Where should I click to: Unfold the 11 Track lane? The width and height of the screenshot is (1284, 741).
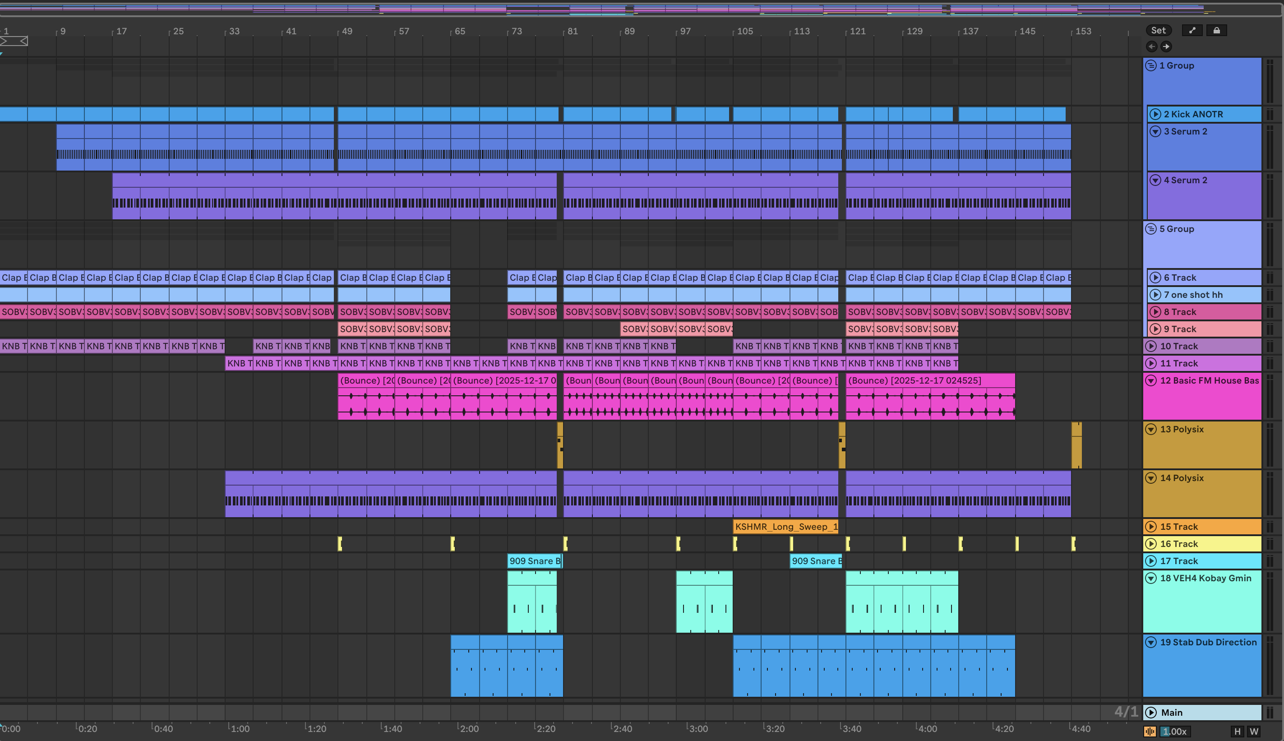click(1151, 363)
